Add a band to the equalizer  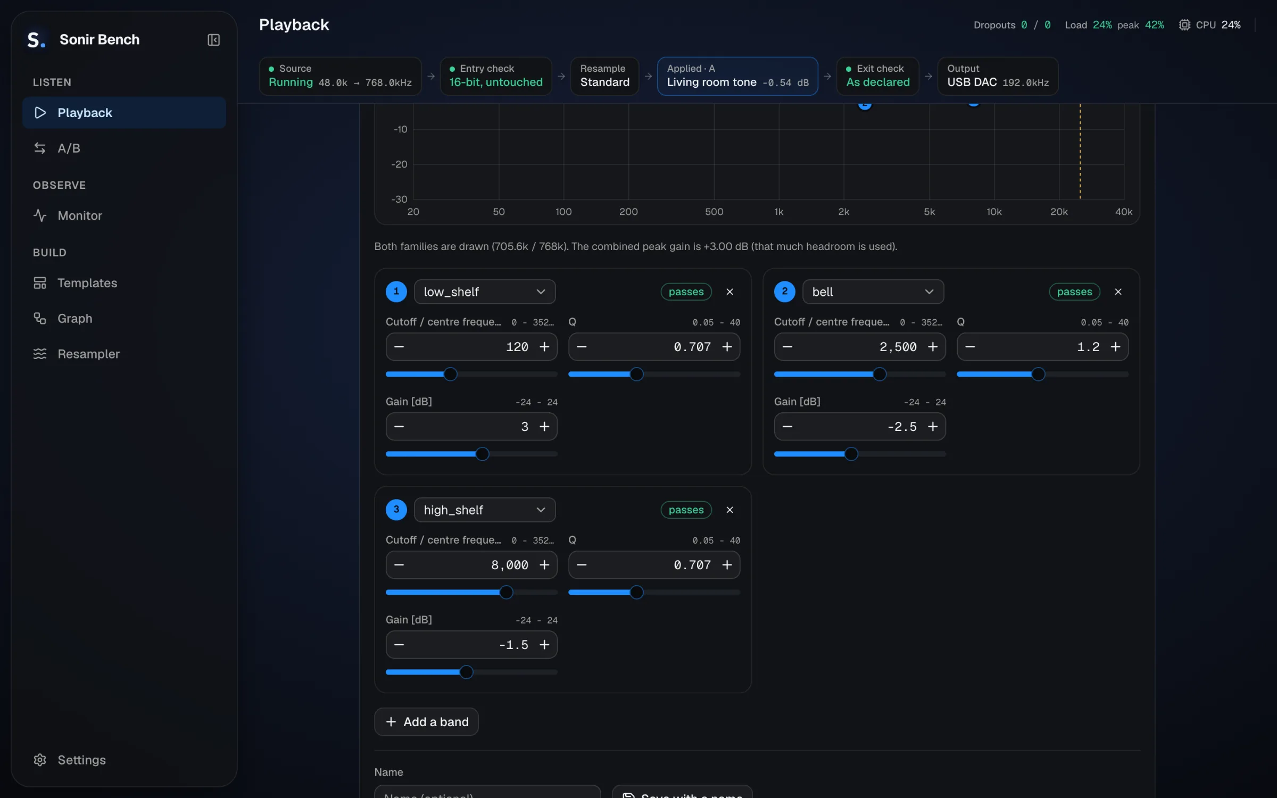426,722
